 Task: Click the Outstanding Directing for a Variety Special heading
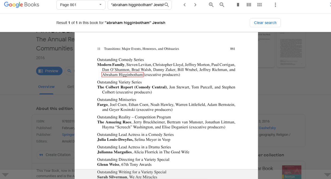[133, 160]
